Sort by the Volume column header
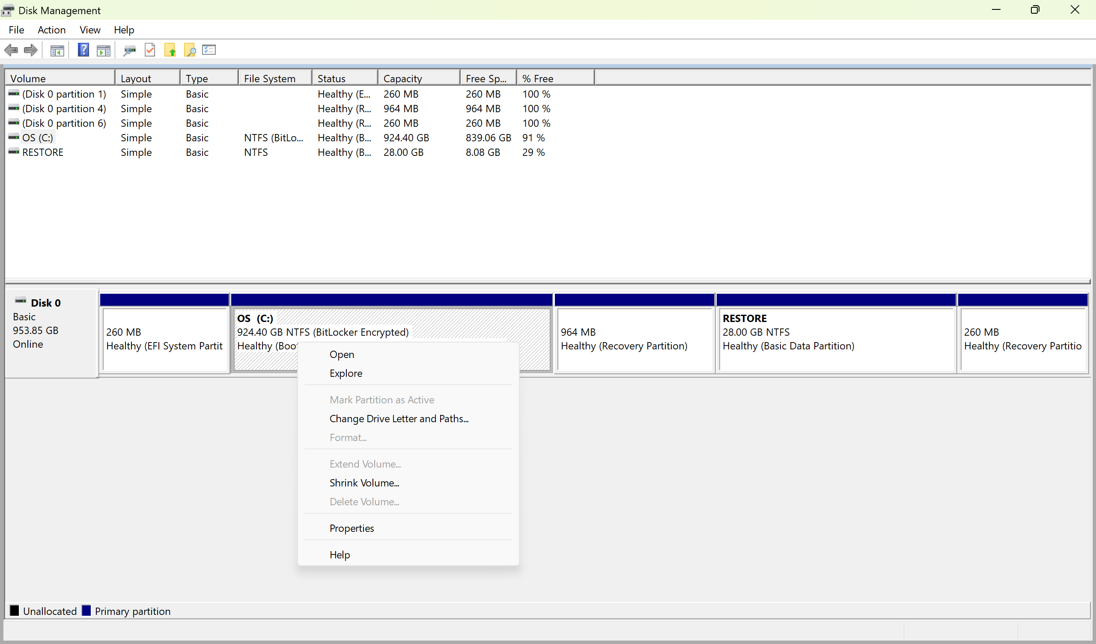The image size is (1096, 644). 60,78
